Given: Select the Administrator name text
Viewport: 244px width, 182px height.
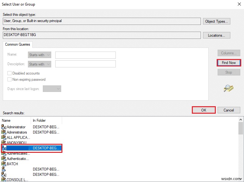Looking at the screenshot, I should point(16,127).
